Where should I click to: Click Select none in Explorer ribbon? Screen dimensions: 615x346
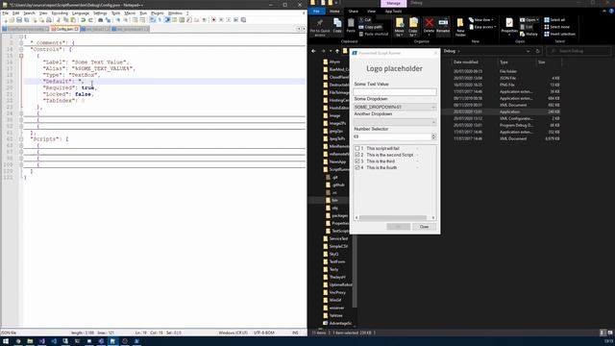tap(557, 27)
